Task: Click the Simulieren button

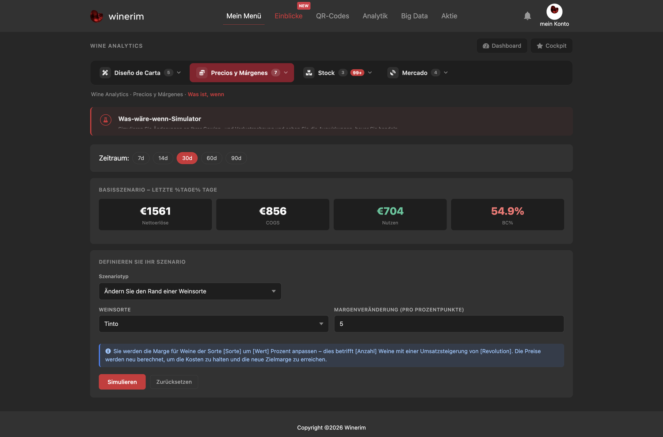Action: point(122,382)
